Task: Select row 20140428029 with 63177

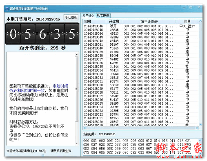Action: pos(141,89)
